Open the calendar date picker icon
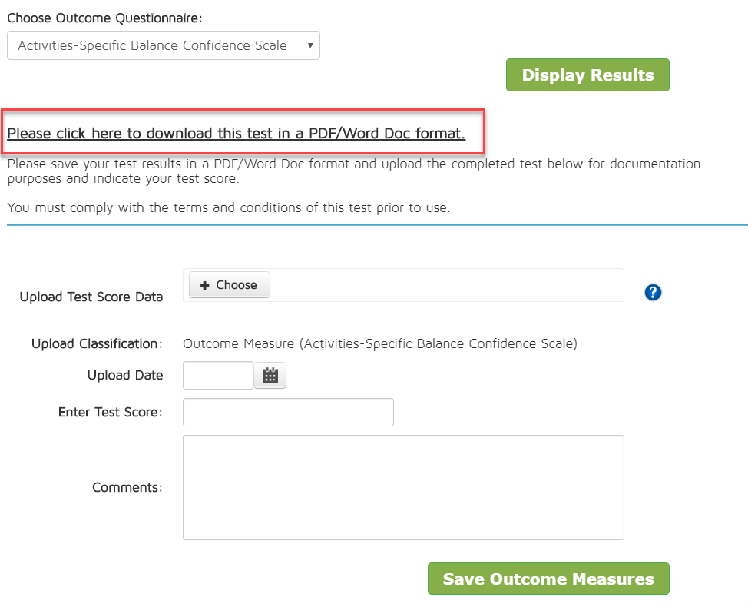748x607 pixels. click(x=270, y=376)
